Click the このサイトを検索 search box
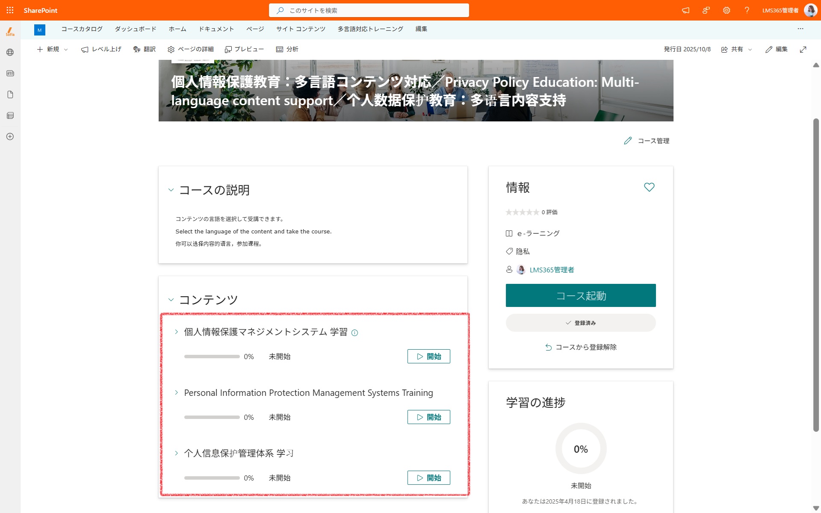 point(369,10)
